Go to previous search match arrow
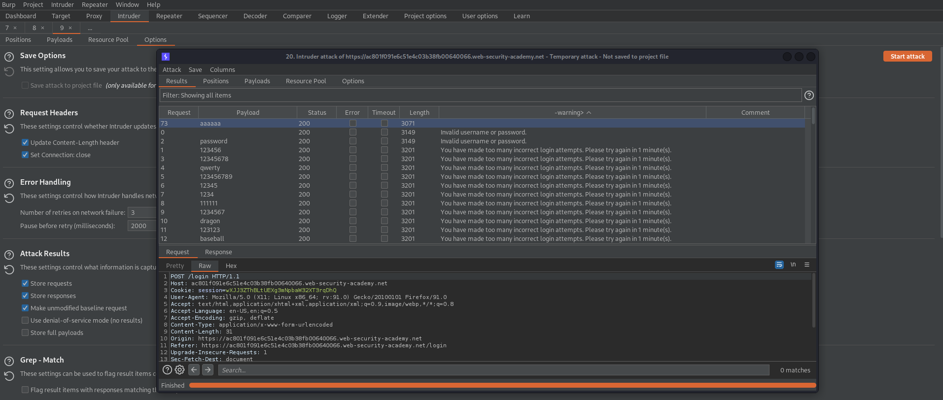Image resolution: width=943 pixels, height=400 pixels. click(x=194, y=370)
